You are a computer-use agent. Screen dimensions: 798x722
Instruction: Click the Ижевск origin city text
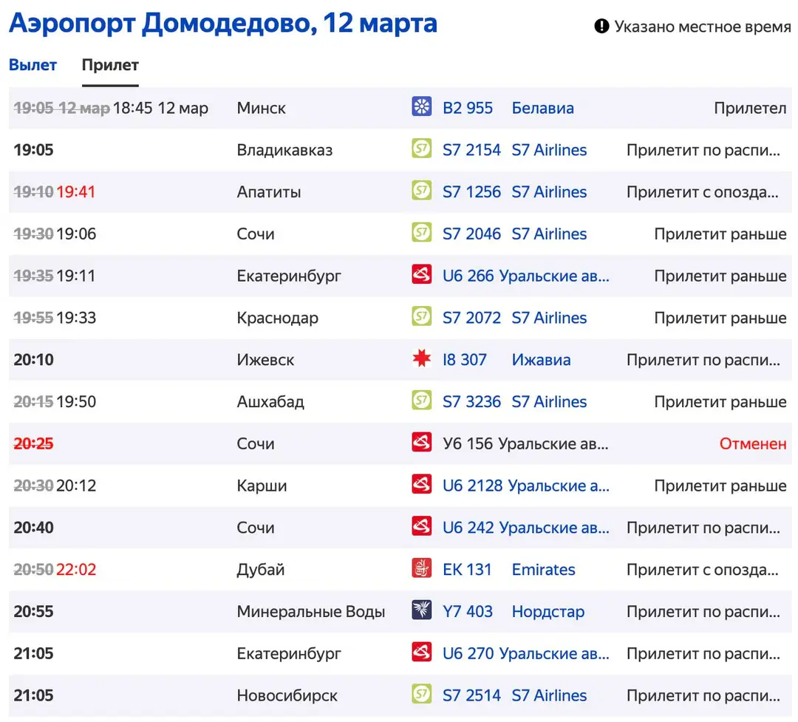(265, 359)
